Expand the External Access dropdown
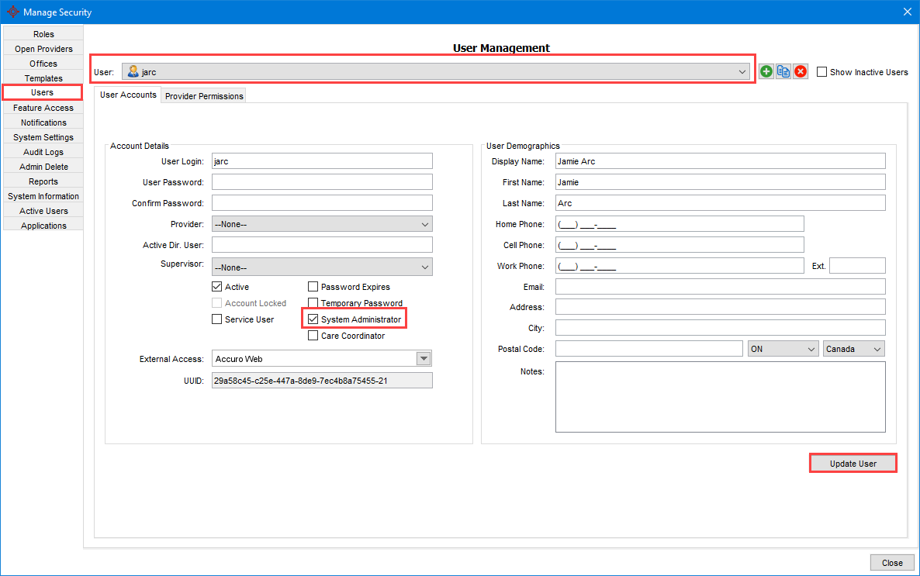The width and height of the screenshot is (920, 576). [x=424, y=357]
